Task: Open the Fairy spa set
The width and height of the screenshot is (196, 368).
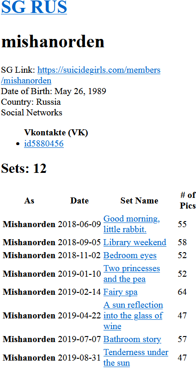Action: click(x=120, y=292)
